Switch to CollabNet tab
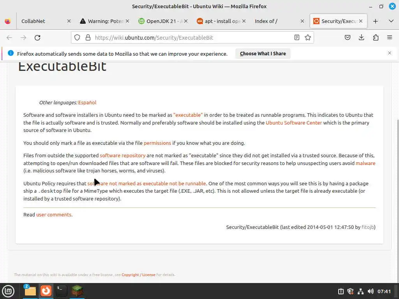 (x=33, y=21)
